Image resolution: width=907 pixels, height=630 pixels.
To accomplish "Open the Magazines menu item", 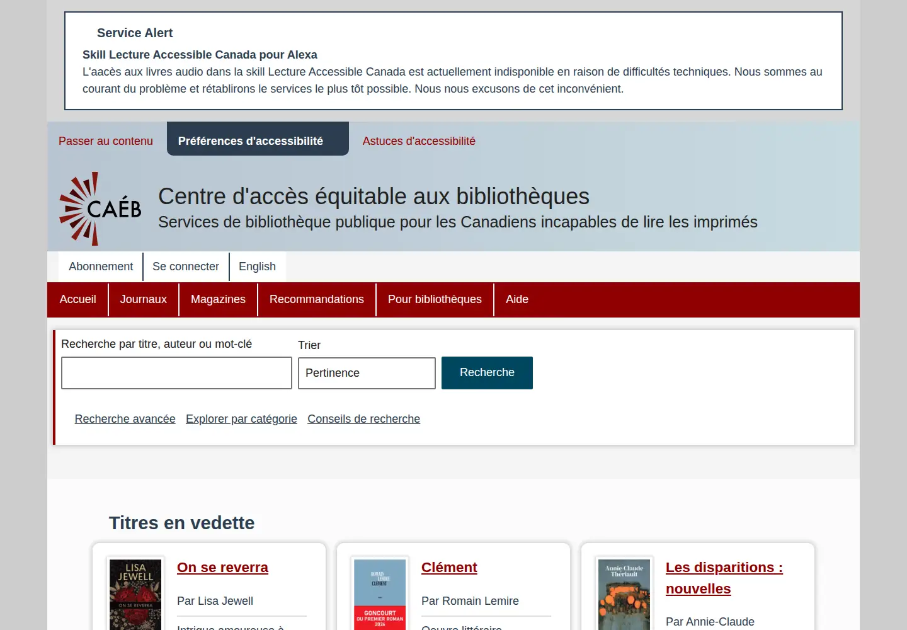I will (x=218, y=299).
